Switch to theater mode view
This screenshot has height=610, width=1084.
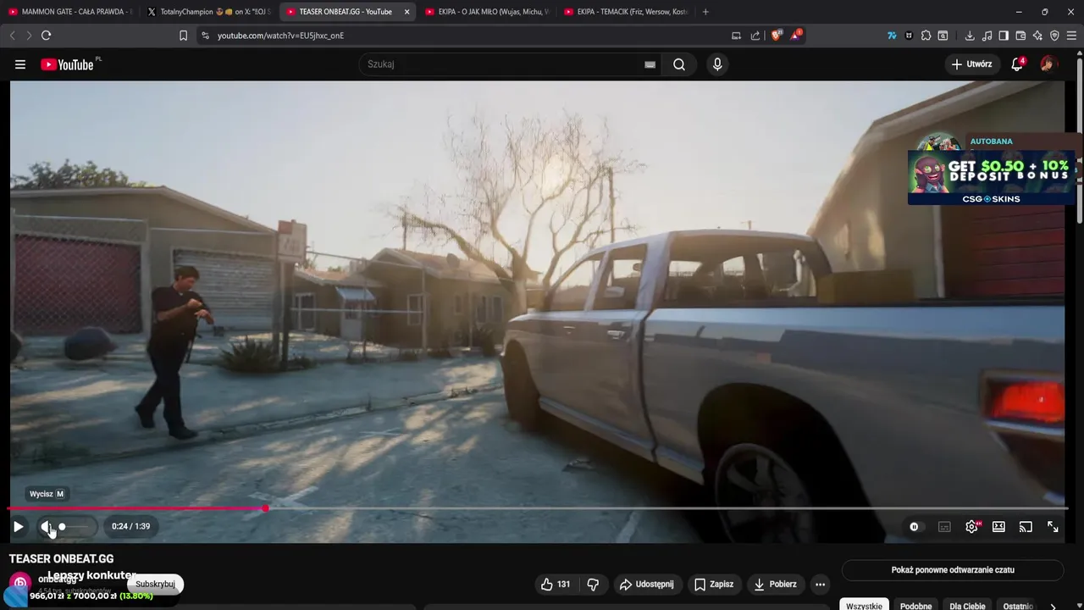[998, 526]
